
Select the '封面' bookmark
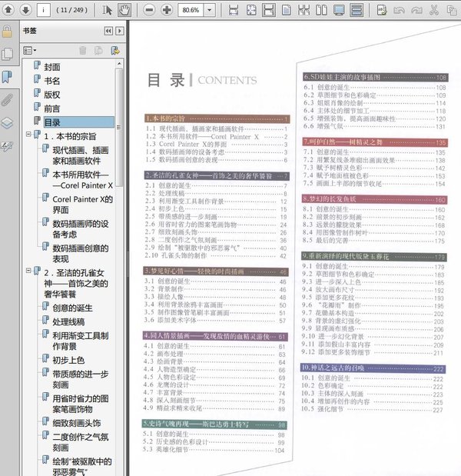52,66
